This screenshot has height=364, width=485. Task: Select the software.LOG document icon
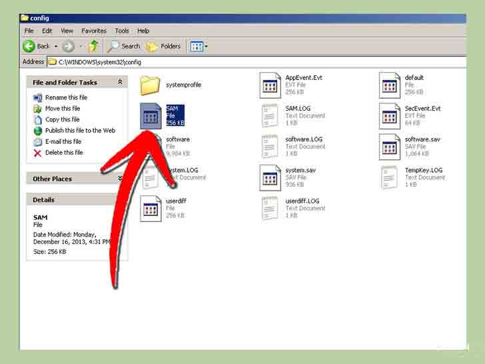point(270,147)
